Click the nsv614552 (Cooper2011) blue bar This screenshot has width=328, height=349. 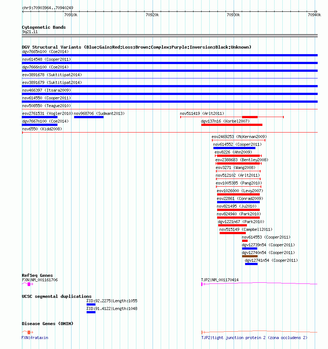click(x=234, y=148)
